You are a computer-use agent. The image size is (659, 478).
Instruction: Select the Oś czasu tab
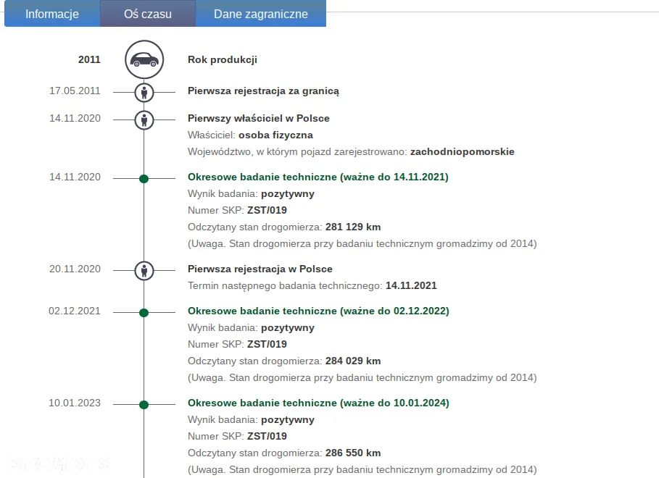coord(148,14)
